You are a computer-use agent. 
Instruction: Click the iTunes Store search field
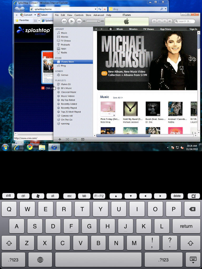(185, 21)
